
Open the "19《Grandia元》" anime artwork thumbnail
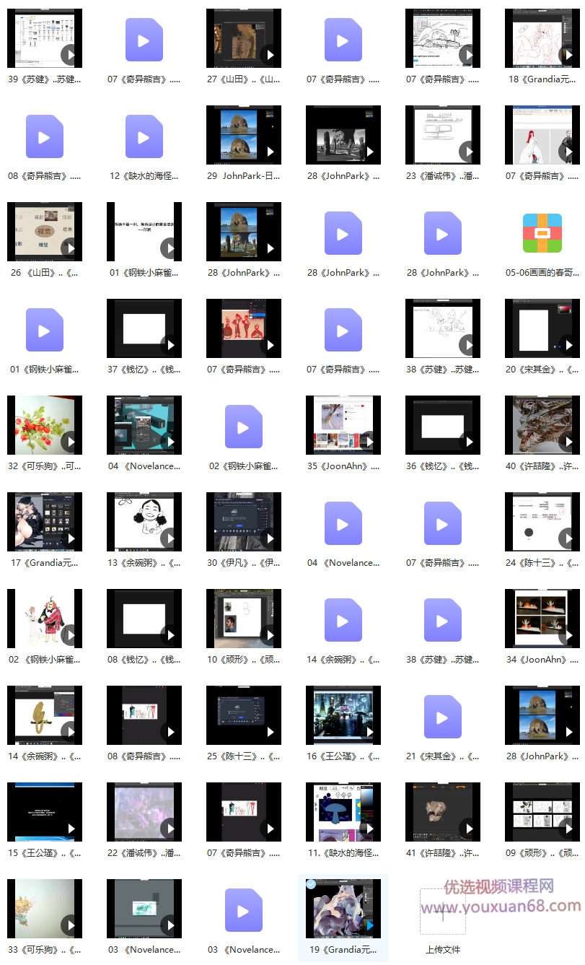pyautogui.click(x=343, y=908)
